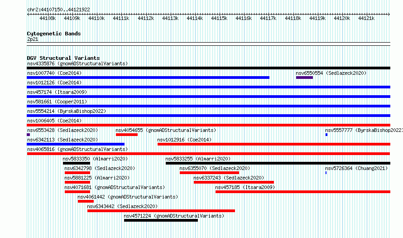Viewport: 403px width, 238px height.
Task: Open nsv457185 (Itsara2009) variant label
Action: 245,187
